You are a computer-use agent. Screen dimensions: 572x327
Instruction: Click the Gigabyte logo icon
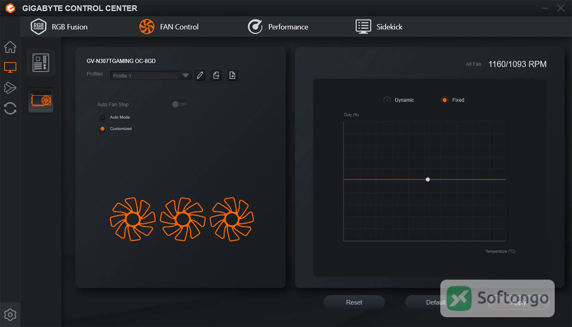(10, 8)
